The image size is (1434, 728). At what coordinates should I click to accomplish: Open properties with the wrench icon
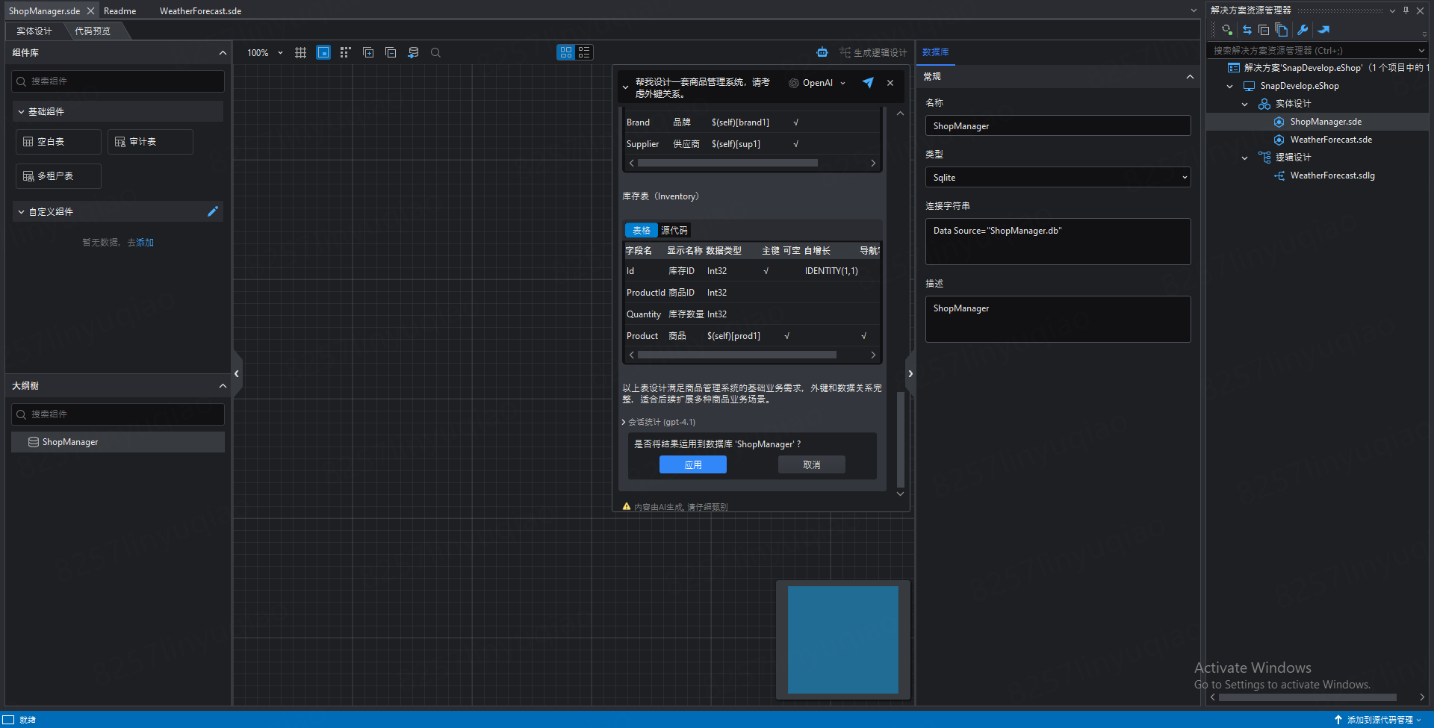click(1303, 30)
